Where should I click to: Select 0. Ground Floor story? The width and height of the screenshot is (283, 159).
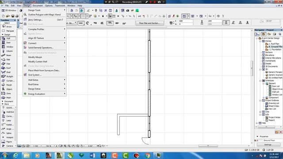click(x=274, y=47)
